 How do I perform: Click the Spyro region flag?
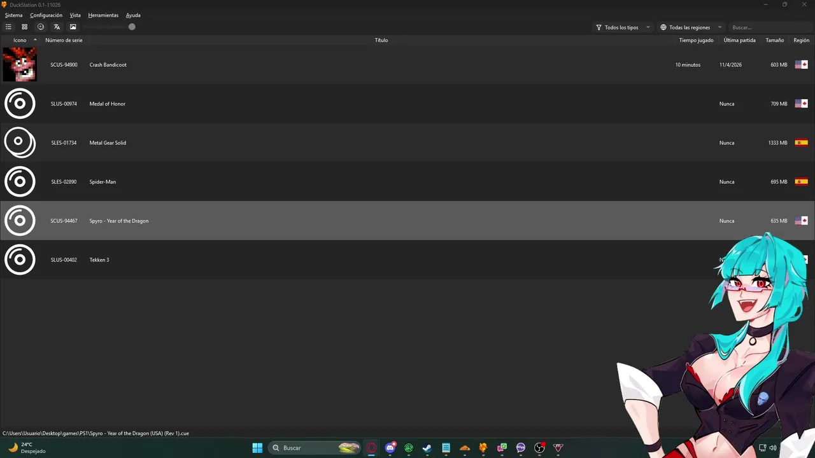801,221
